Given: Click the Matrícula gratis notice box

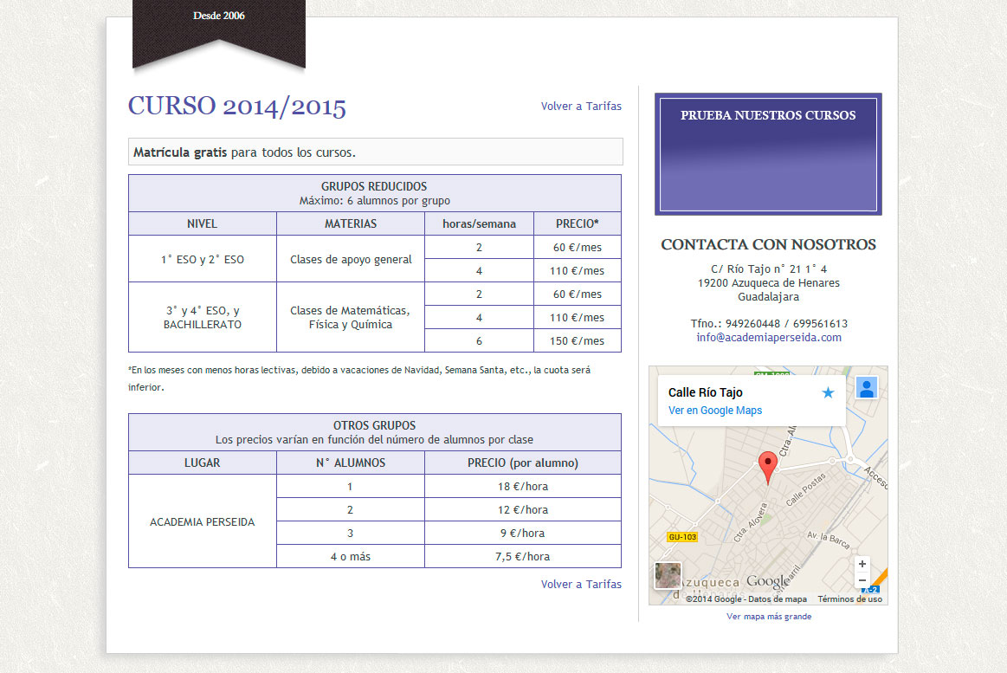Looking at the screenshot, I should [x=375, y=152].
